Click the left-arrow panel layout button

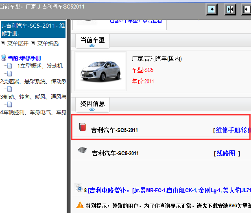(247, 9)
